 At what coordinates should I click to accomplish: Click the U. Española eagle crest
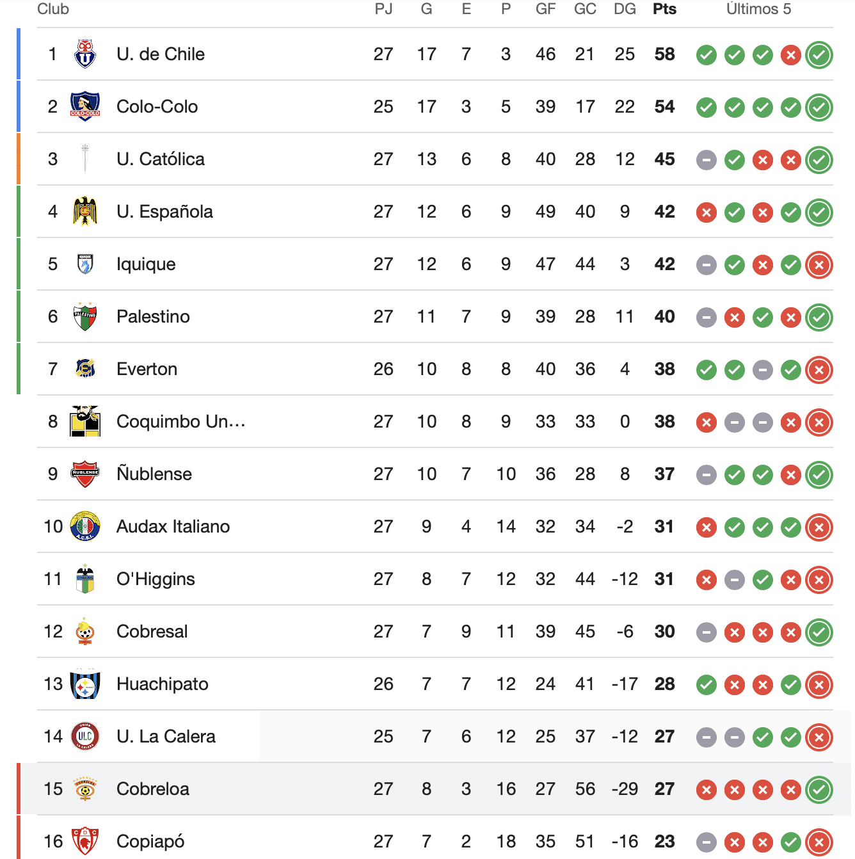pos(85,212)
